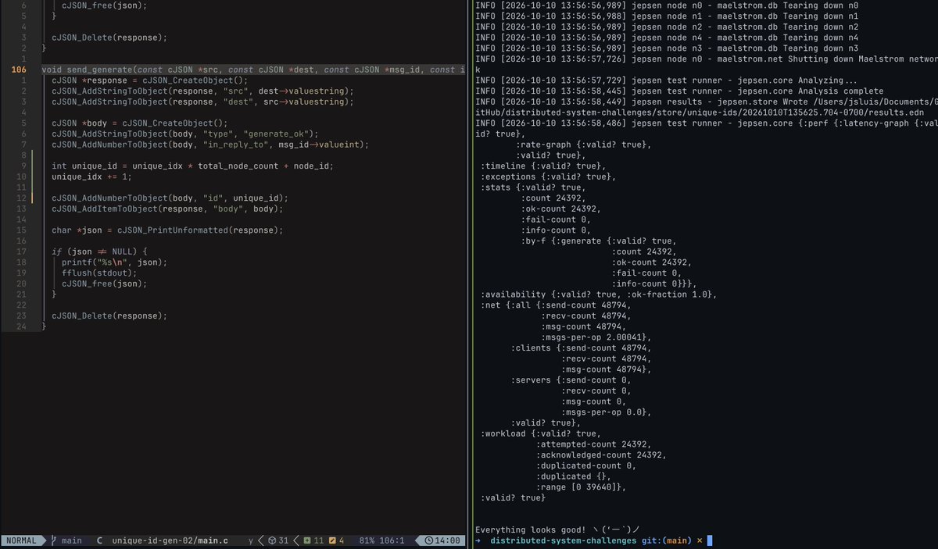This screenshot has width=938, height=549.
Task: Click the ':duplicated-count 0' output line
Action: pos(585,465)
